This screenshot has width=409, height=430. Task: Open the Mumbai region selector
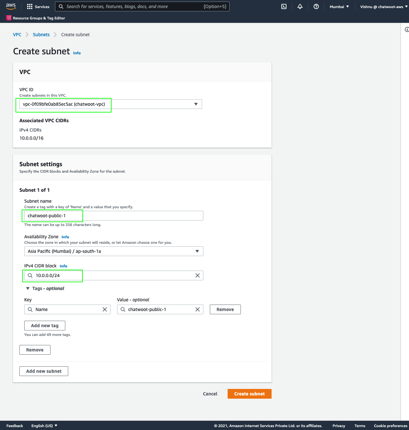[x=339, y=6]
